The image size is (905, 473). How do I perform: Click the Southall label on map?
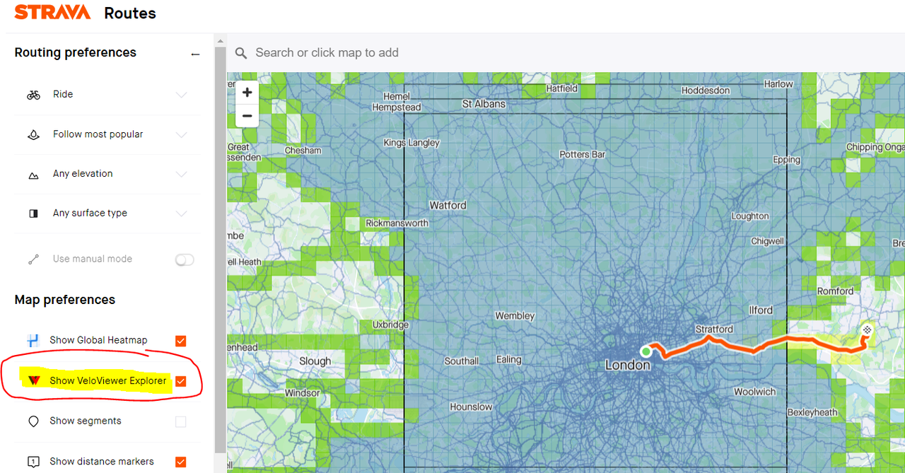[x=462, y=361]
